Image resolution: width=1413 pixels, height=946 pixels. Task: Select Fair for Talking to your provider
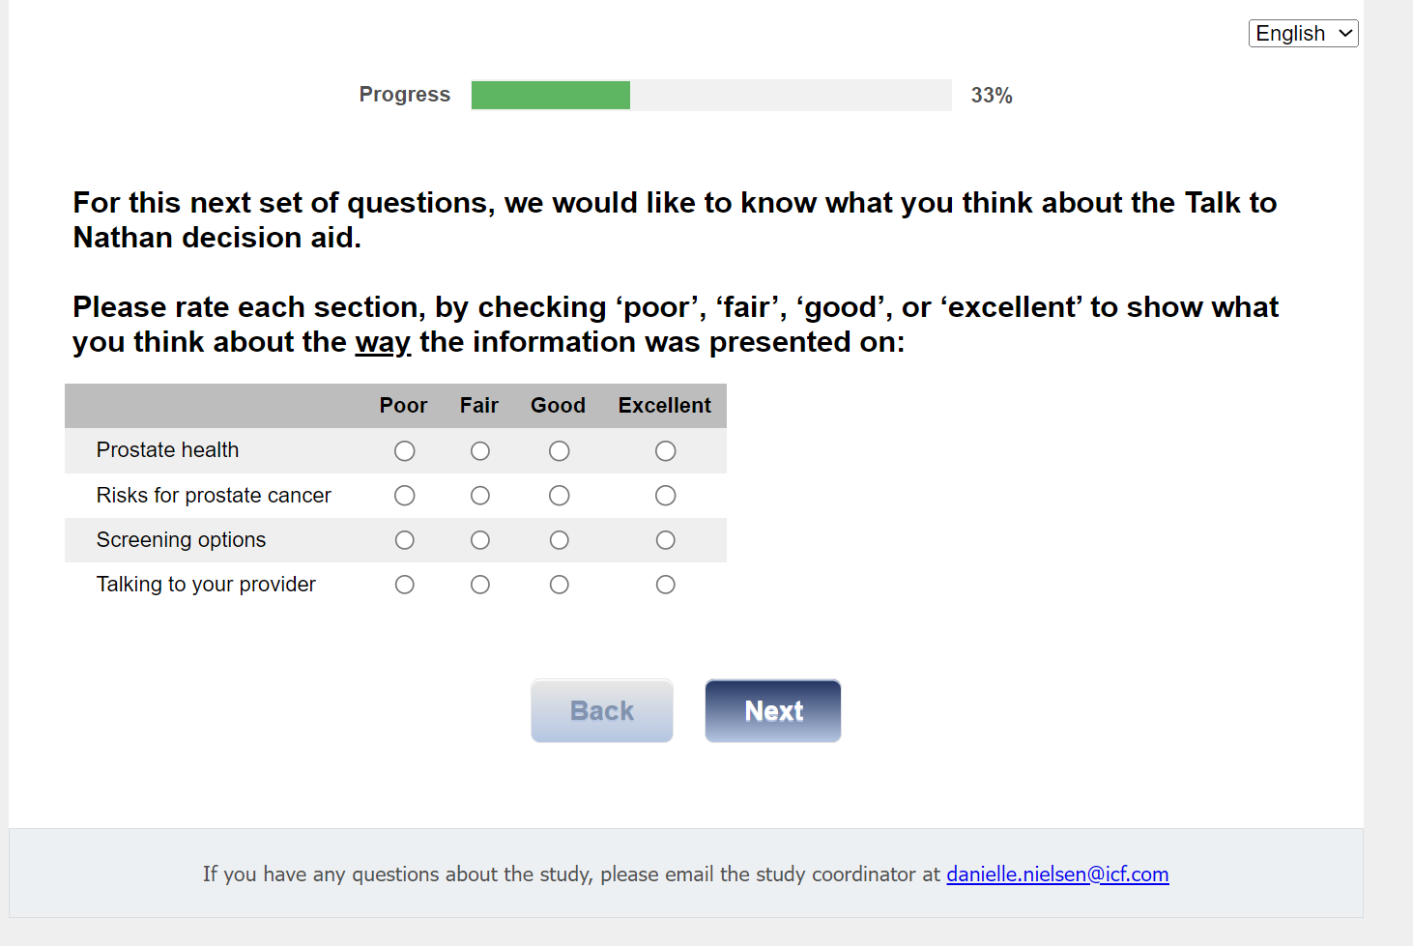[x=480, y=585]
